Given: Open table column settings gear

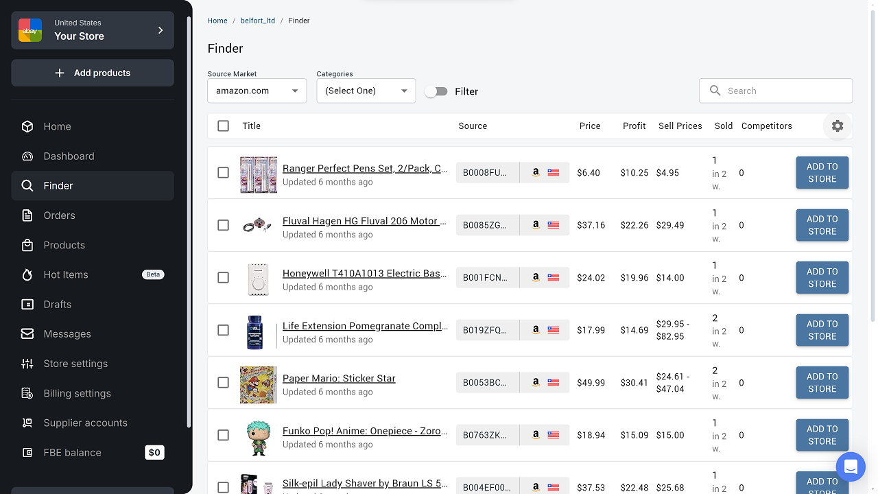Looking at the screenshot, I should tap(838, 126).
